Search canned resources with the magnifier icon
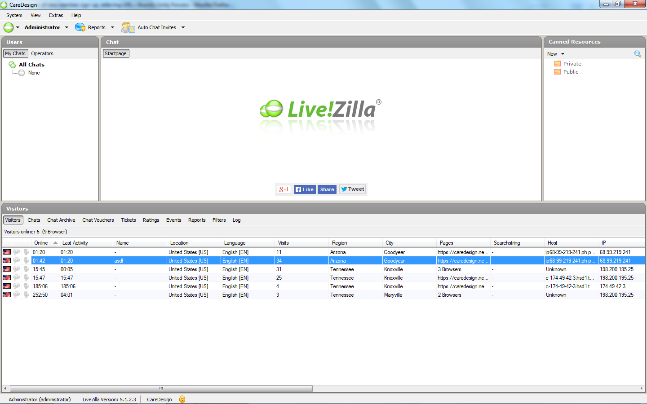The height and width of the screenshot is (404, 647). pos(638,54)
